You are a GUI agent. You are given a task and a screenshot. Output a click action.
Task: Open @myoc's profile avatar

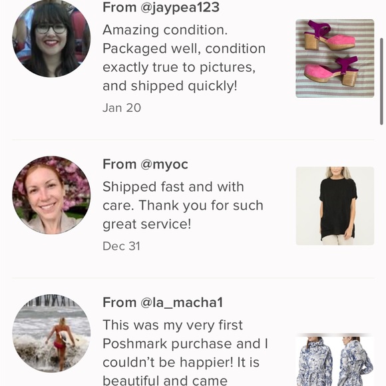[x=51, y=195]
